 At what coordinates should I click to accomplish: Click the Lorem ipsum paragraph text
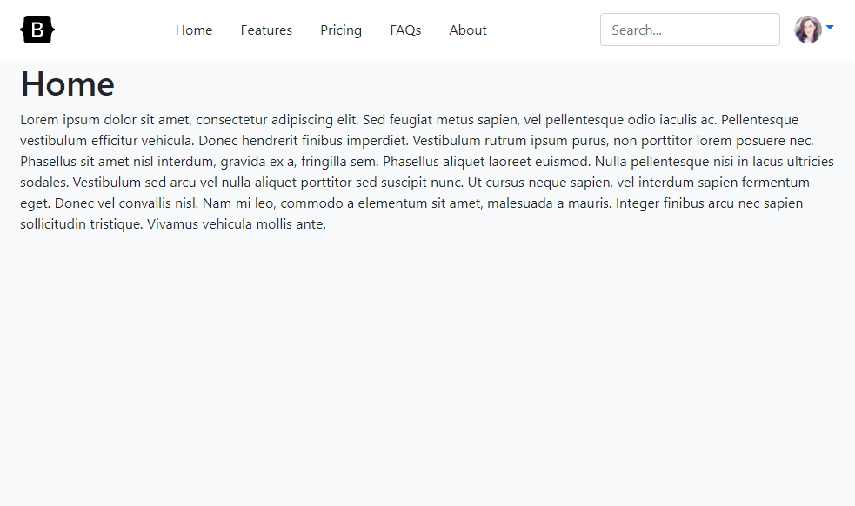click(426, 171)
